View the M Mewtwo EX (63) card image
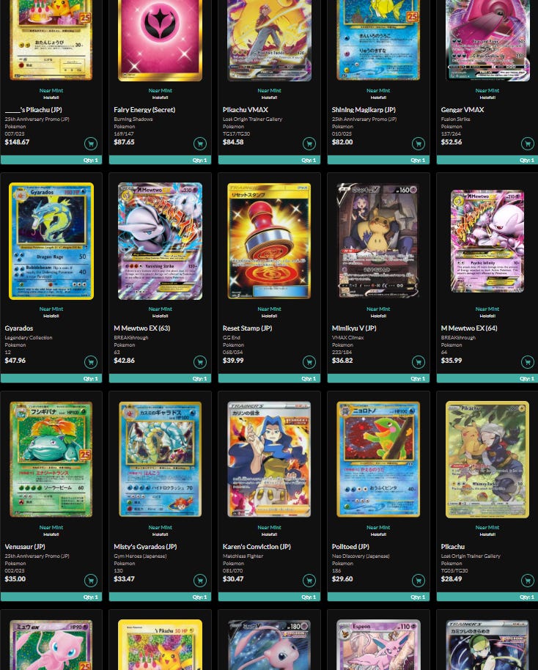This screenshot has height=670, width=538. click(161, 241)
